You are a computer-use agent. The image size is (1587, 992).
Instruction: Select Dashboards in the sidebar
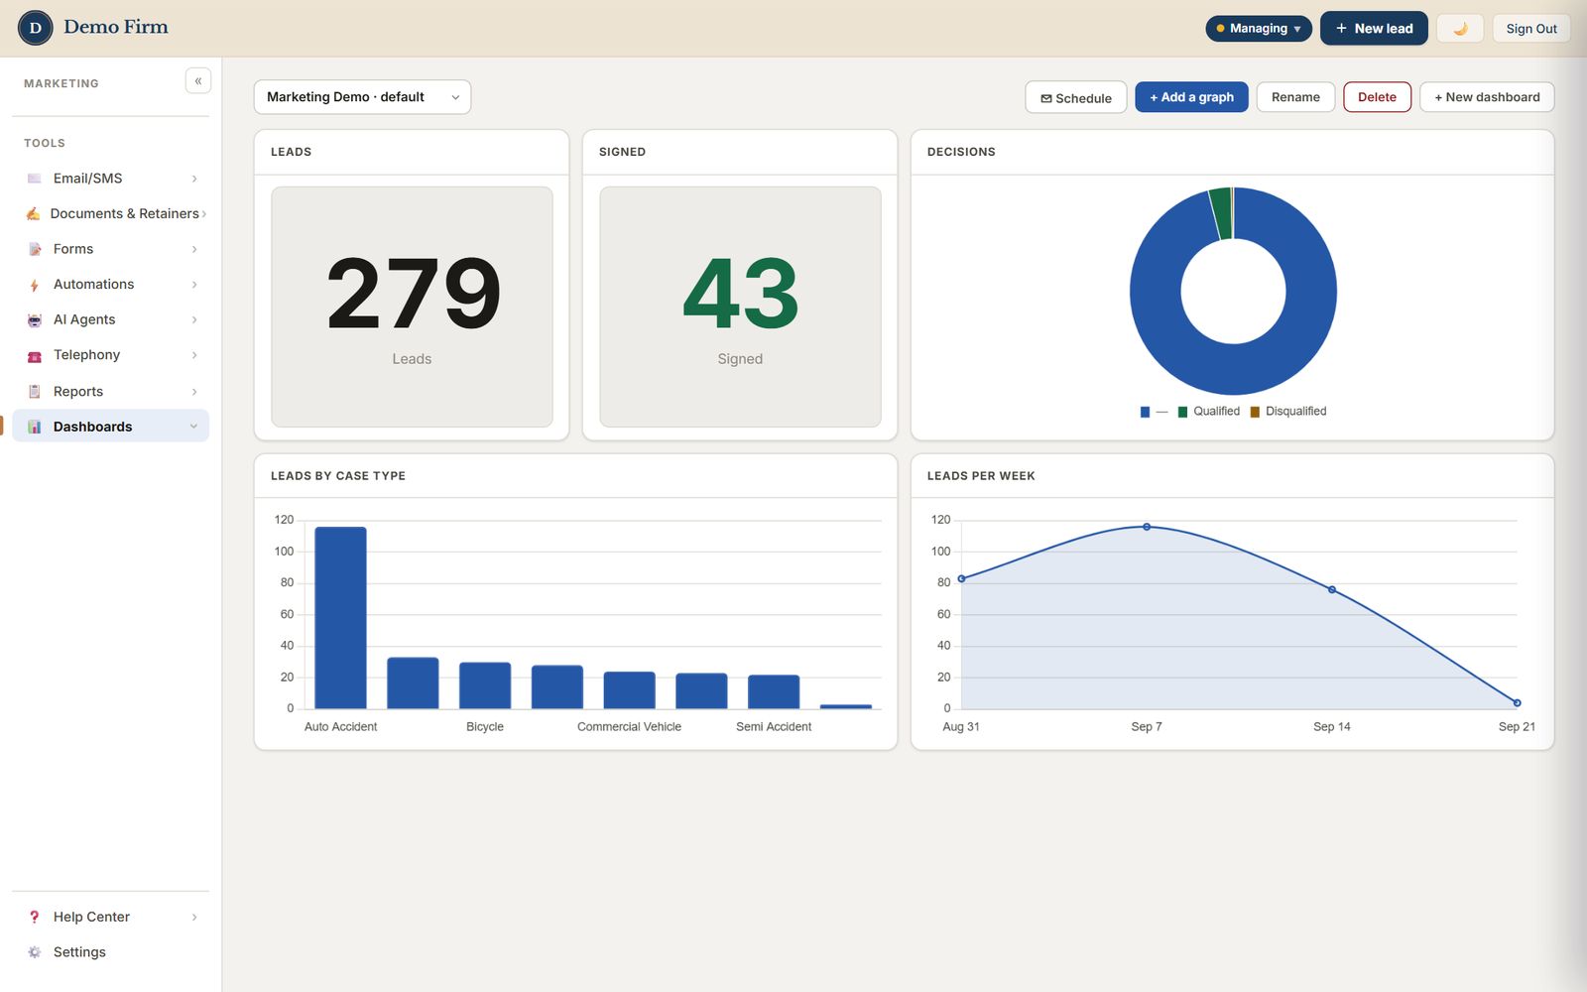tap(111, 427)
